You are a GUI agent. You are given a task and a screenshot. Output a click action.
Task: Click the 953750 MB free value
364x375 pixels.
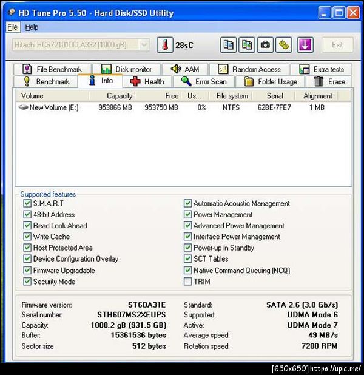tap(161, 107)
